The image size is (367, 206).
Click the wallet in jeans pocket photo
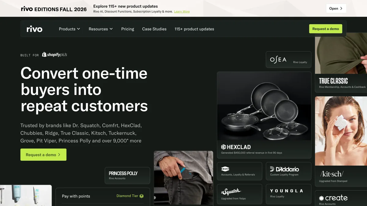click(x=183, y=178)
